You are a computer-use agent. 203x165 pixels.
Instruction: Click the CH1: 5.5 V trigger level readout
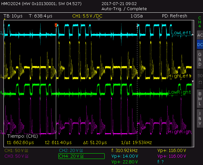point(88,16)
